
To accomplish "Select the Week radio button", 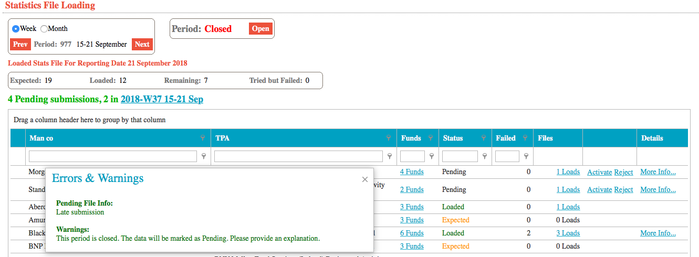I will pyautogui.click(x=16, y=29).
